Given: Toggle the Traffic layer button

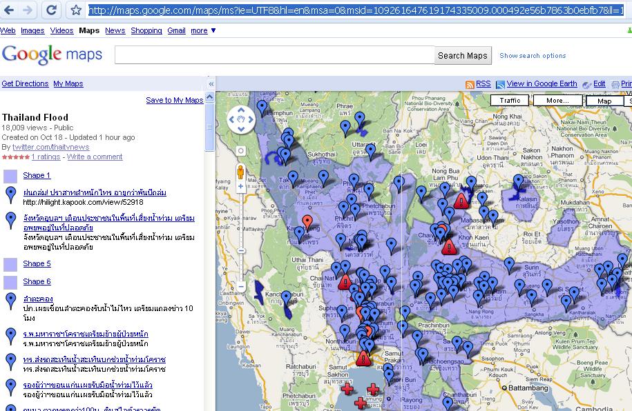Looking at the screenshot, I should coord(510,100).
